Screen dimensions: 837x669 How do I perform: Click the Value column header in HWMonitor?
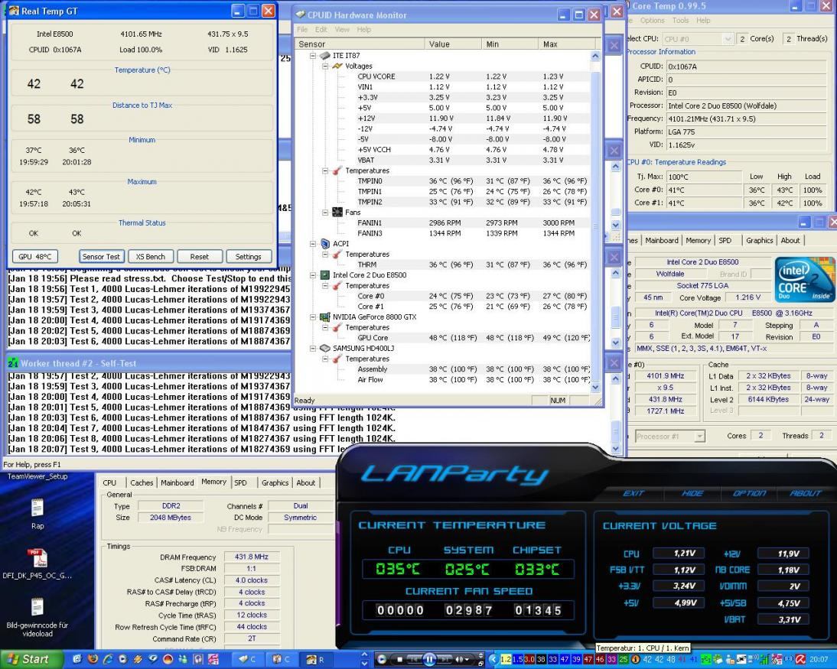tap(453, 44)
